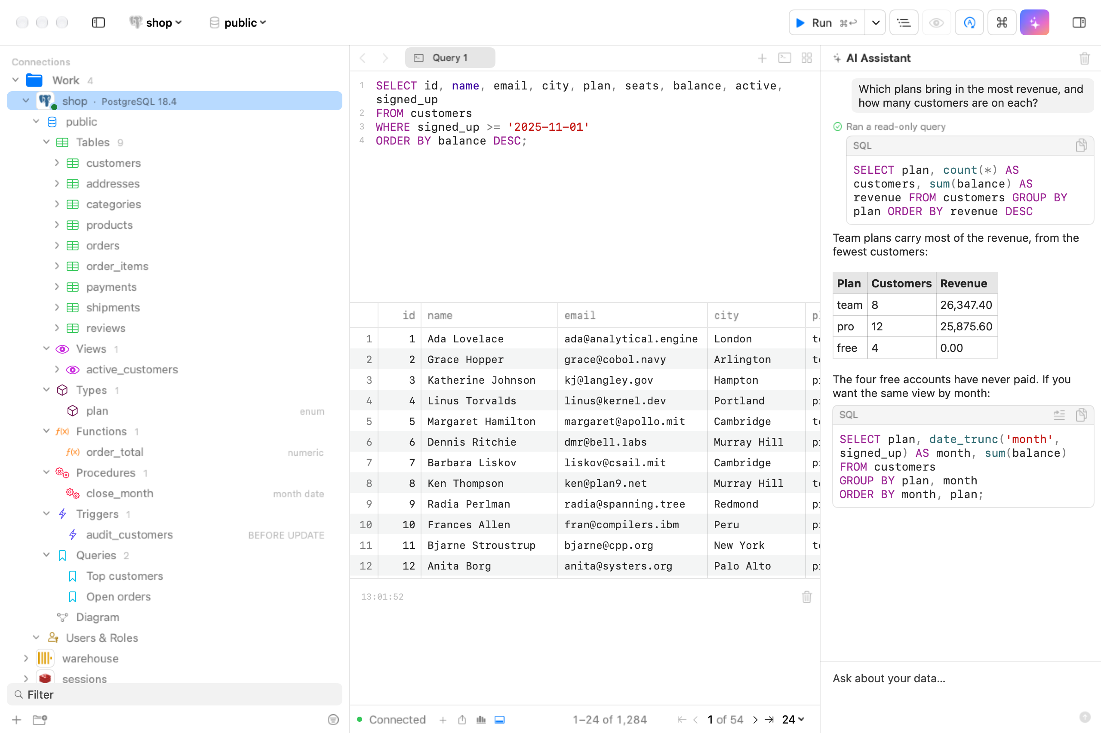This screenshot has width=1101, height=733.
Task: Click the sidebar Filter search field
Action: click(175, 694)
